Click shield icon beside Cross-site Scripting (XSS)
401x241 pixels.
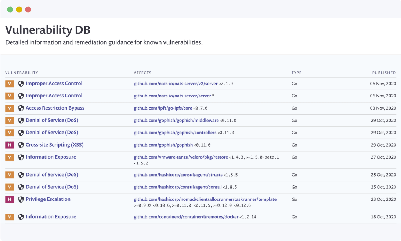21,145
